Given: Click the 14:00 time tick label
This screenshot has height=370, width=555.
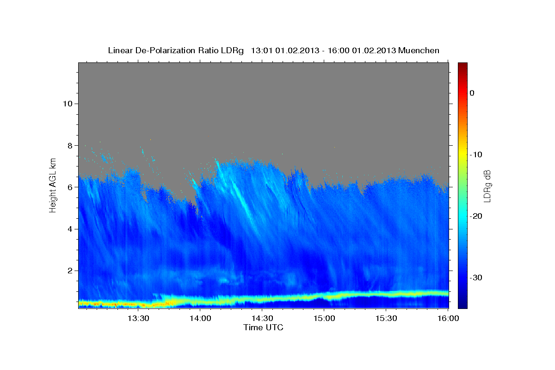Looking at the screenshot, I should click(200, 318).
